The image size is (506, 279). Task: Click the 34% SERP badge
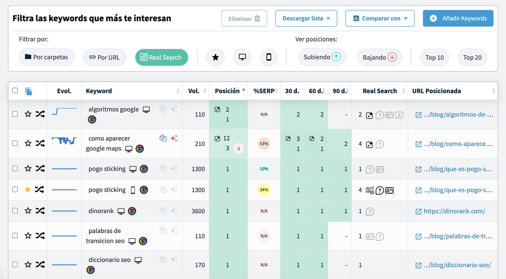point(264,190)
